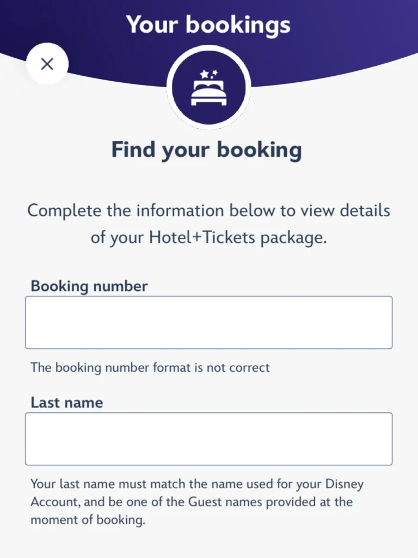Screen dimensions: 418x558
Task: Click the "Your bookings" header title
Action: point(208,25)
